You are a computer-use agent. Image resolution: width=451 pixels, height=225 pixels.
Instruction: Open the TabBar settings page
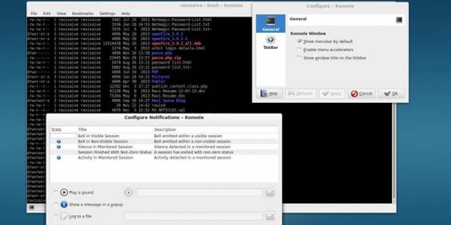click(271, 43)
